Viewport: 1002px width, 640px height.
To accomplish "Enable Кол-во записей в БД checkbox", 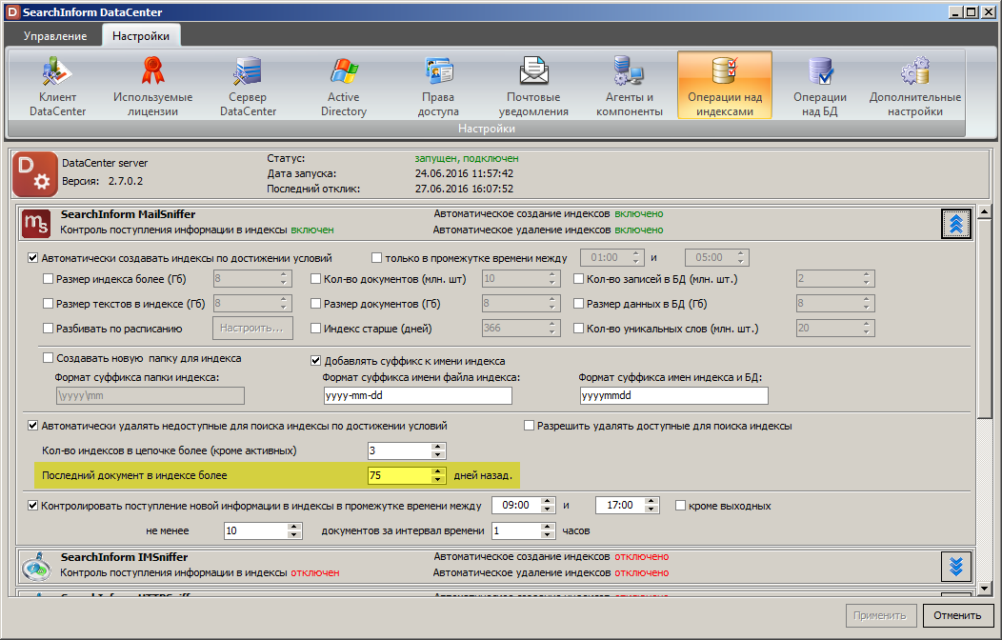I will click(578, 278).
